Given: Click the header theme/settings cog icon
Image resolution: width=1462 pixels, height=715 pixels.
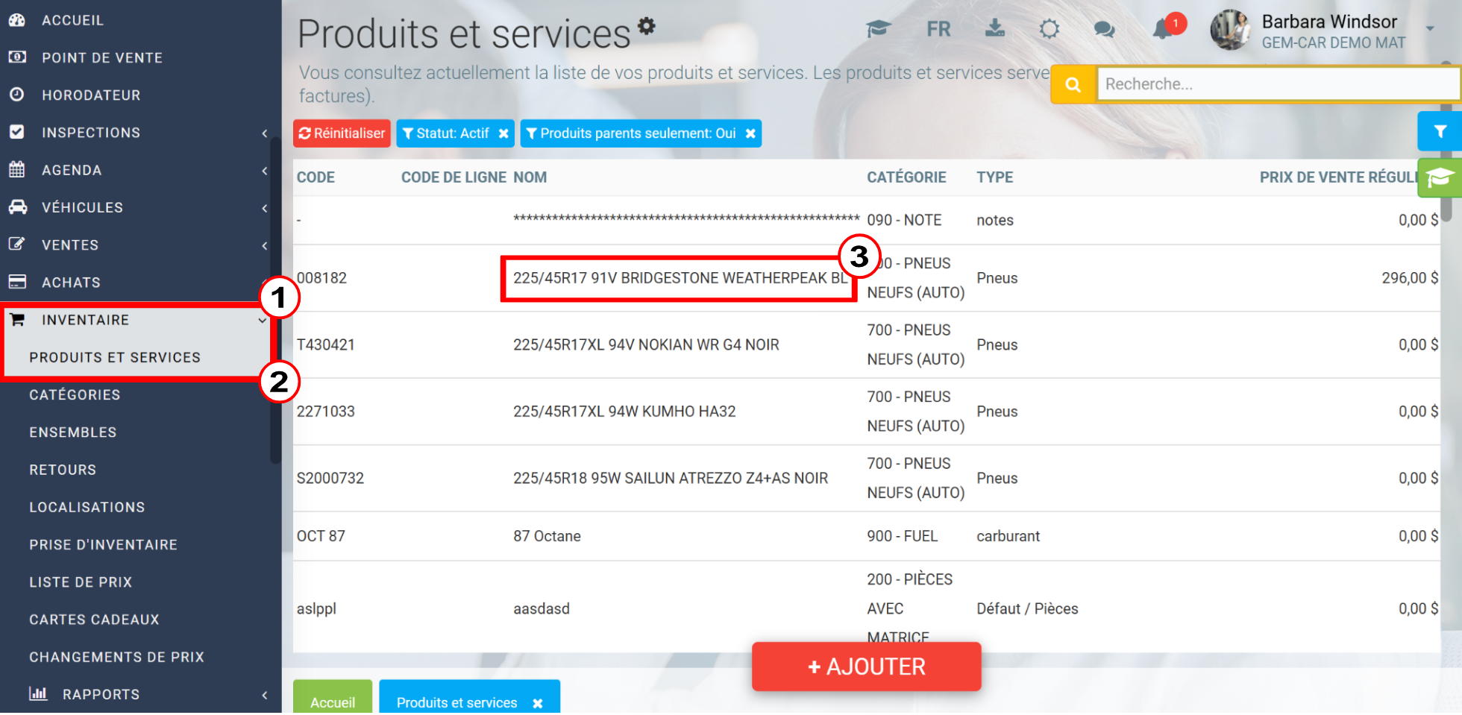Looking at the screenshot, I should (1050, 29).
